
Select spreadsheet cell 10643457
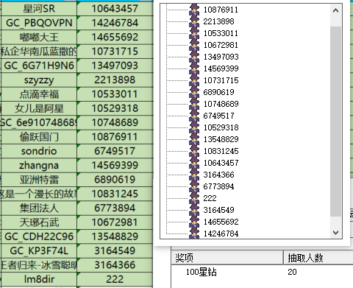tap(115, 9)
